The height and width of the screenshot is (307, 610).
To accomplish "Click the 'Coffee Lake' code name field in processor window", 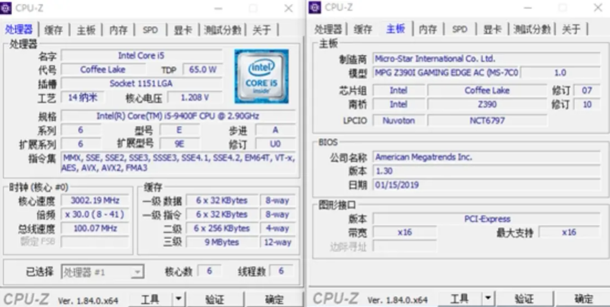I will click(x=103, y=70).
